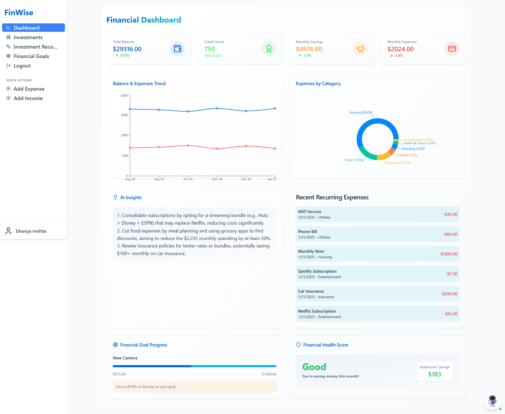Click the credit card icon in Monthly Expenses

(x=452, y=49)
